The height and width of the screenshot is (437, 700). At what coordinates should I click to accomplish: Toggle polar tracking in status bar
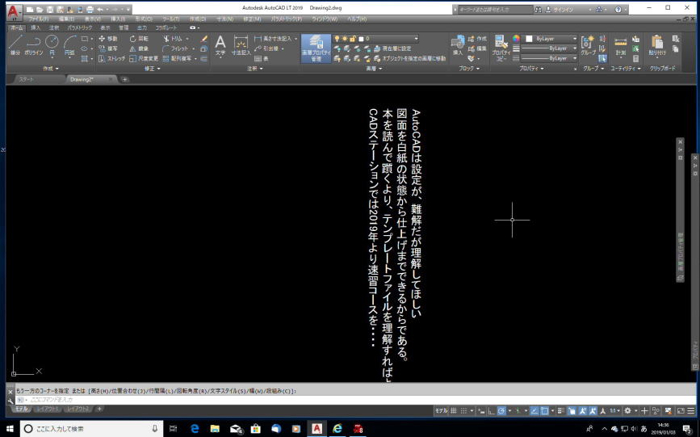(x=501, y=410)
